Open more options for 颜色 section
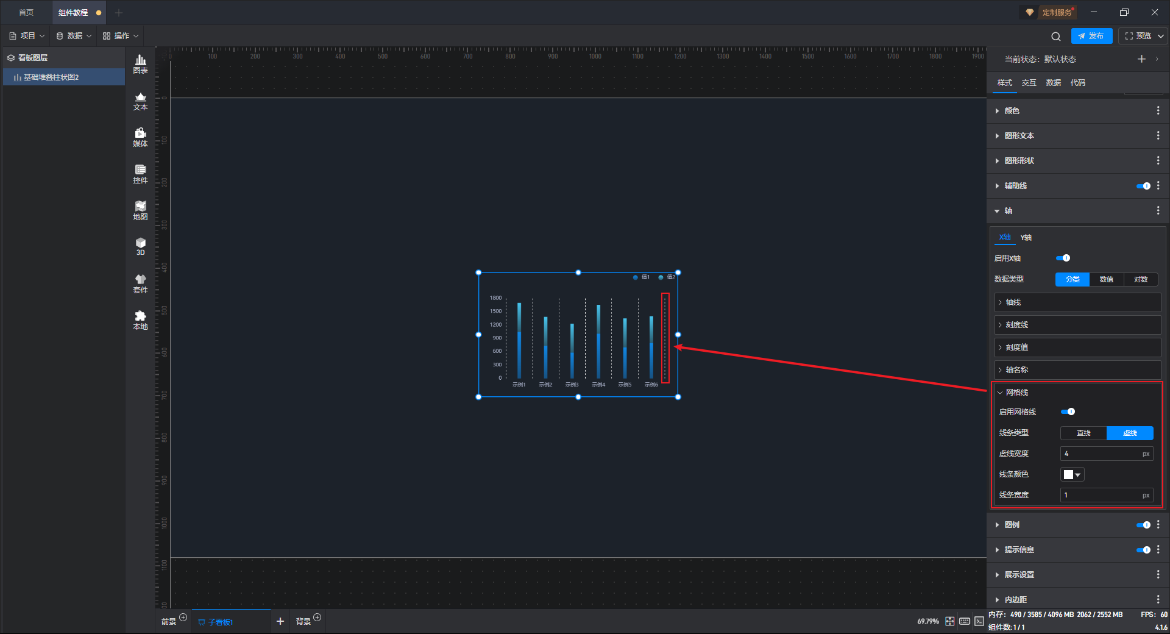Screen dimensions: 1170x634 click(1158, 111)
